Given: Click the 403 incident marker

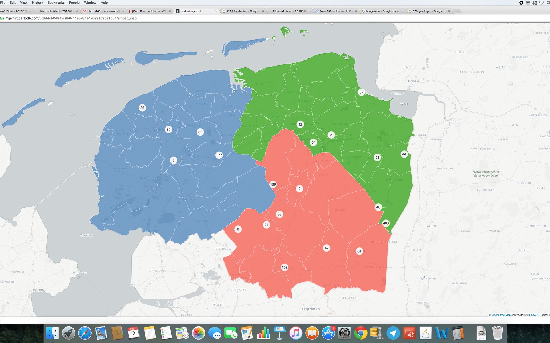Looking at the screenshot, I should [386, 223].
